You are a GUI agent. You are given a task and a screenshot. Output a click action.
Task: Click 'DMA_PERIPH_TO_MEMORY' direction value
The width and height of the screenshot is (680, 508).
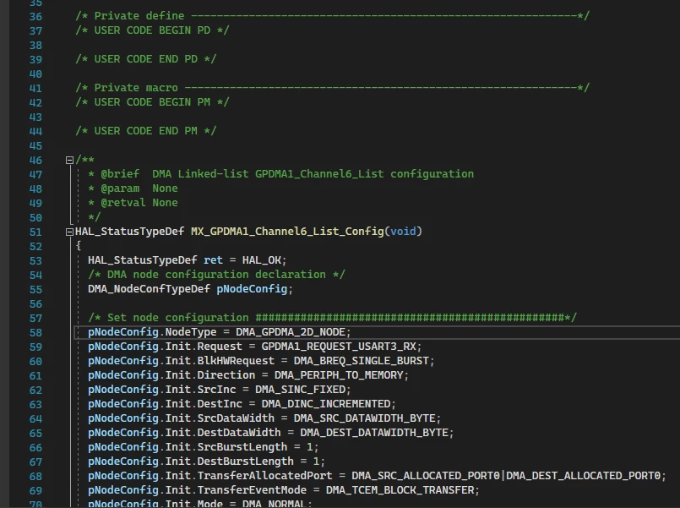(x=338, y=374)
